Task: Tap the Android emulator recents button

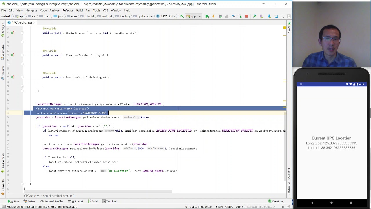Action: point(351,203)
